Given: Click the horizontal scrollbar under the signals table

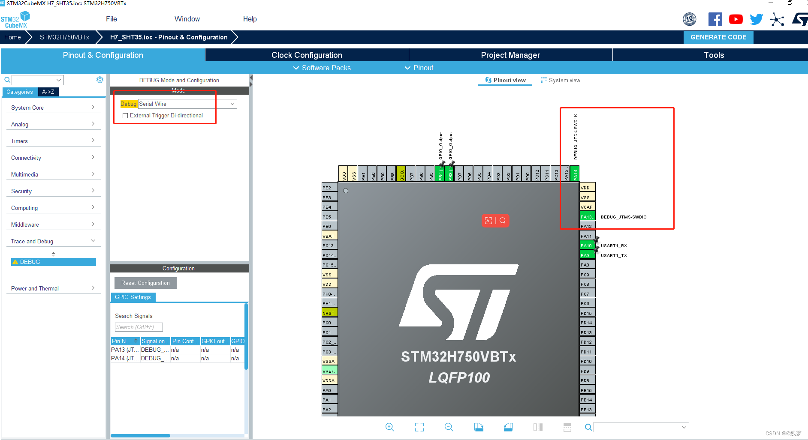Looking at the screenshot, I should (x=140, y=436).
